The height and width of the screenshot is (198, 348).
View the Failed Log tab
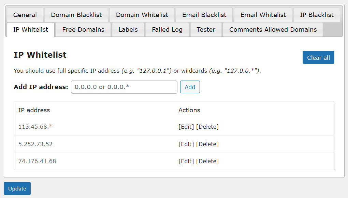pyautogui.click(x=167, y=30)
